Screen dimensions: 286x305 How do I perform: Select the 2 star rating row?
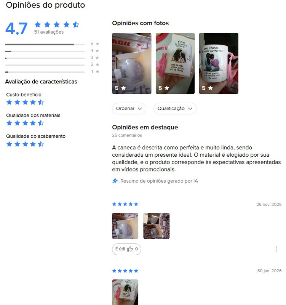[52, 65]
